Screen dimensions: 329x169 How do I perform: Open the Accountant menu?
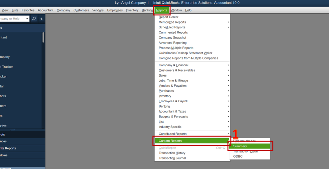[x=45, y=10]
